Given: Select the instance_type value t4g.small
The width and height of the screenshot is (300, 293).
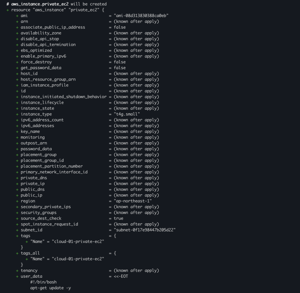Looking at the screenshot, I should [x=127, y=114].
